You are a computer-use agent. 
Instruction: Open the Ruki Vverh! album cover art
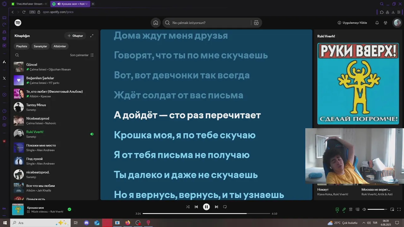[x=358, y=84]
